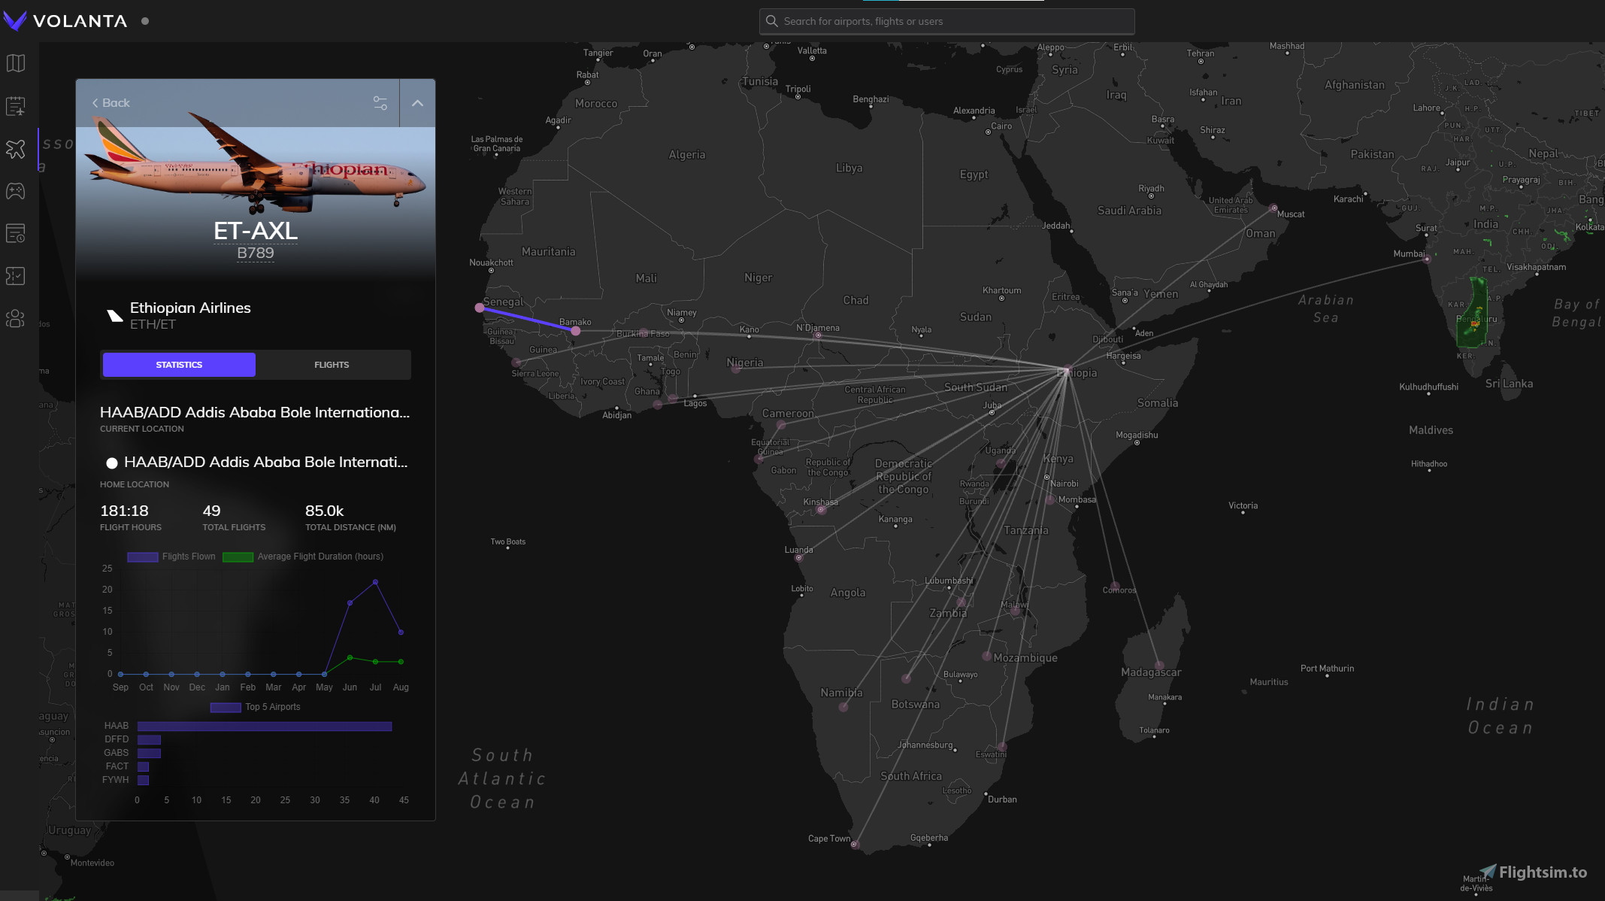Image resolution: width=1605 pixels, height=901 pixels.
Task: Select the logbook icon in the sidebar
Action: 16,232
